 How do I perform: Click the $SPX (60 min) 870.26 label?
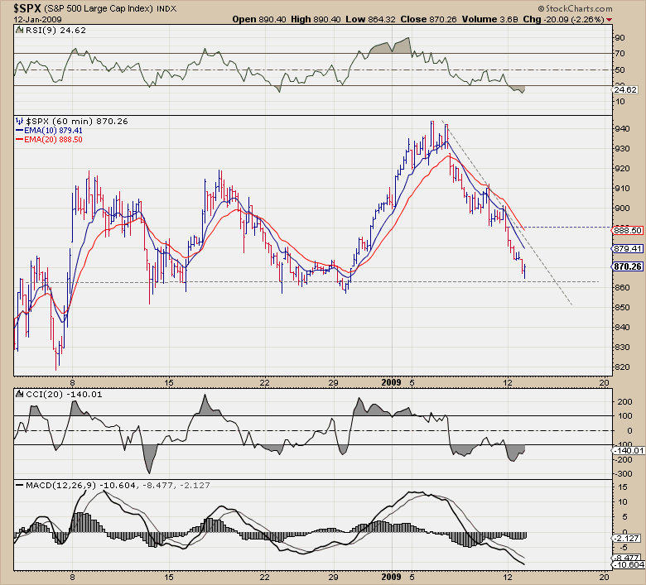coord(77,121)
